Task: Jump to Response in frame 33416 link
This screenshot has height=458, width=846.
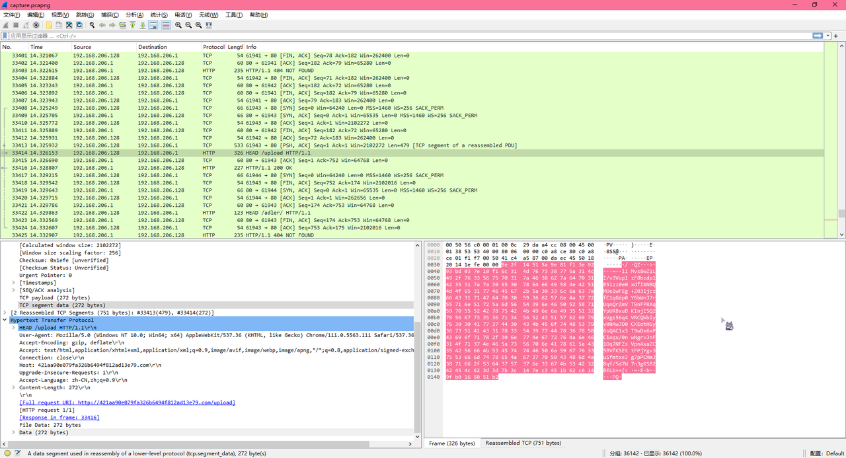Action: [59, 418]
